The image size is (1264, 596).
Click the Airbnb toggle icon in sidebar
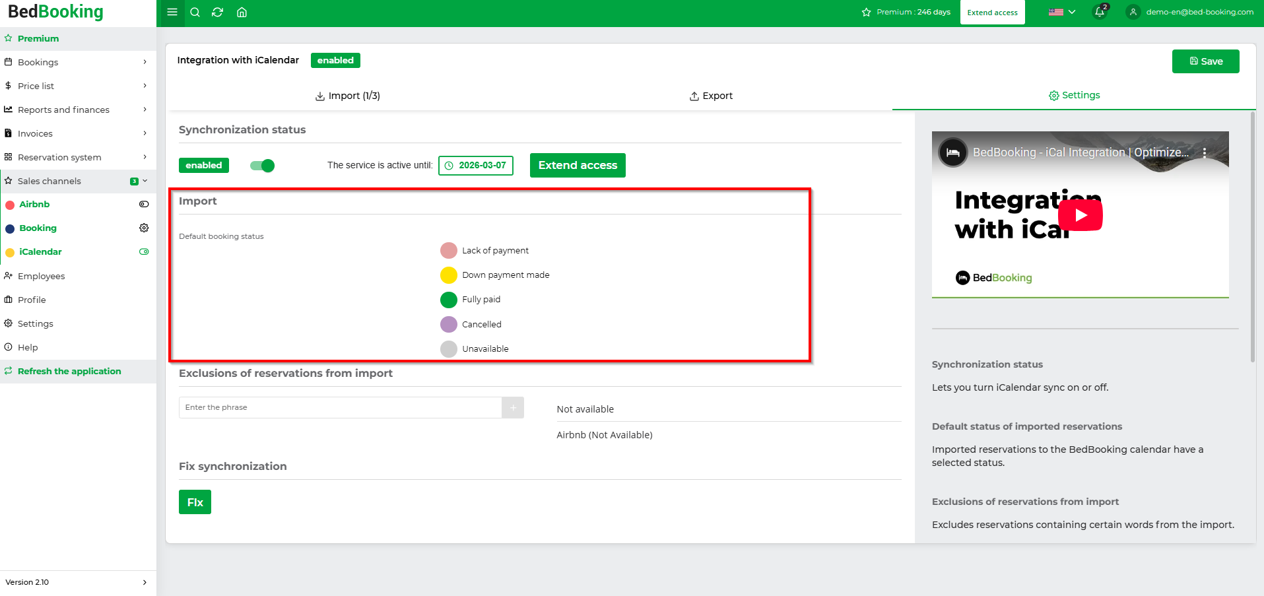click(x=144, y=205)
